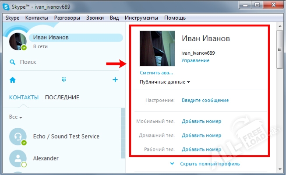Click the ivan_ivanov689 username text
The width and height of the screenshot is (286, 175).
[x=198, y=53]
